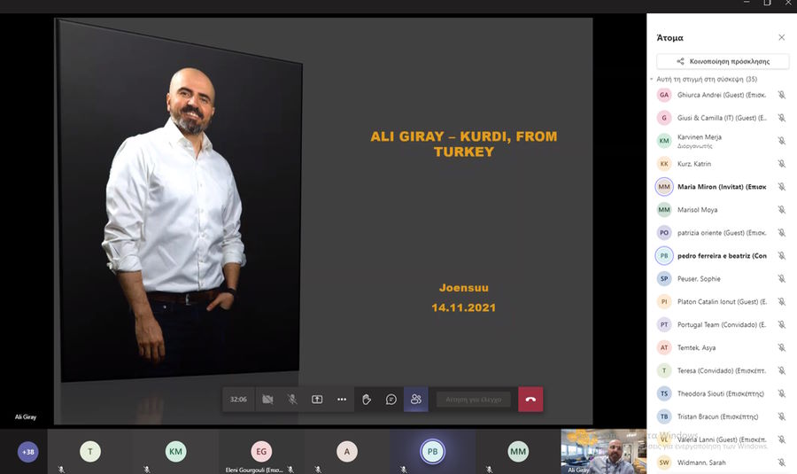Raise your hand in the meeting
The width and height of the screenshot is (797, 474).
(x=367, y=400)
